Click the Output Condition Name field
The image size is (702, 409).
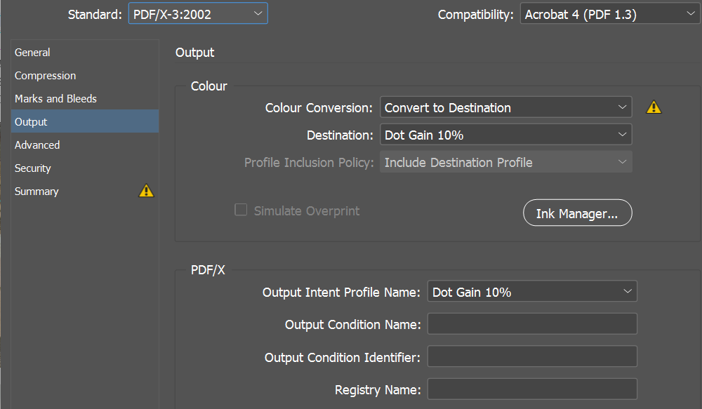click(x=531, y=324)
